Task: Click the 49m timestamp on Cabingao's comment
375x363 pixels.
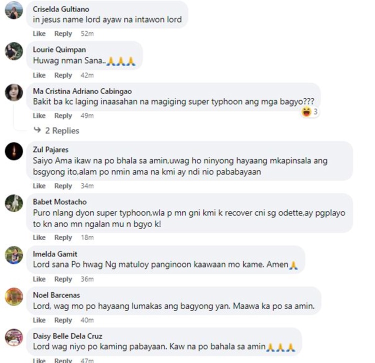Action: coord(87,116)
